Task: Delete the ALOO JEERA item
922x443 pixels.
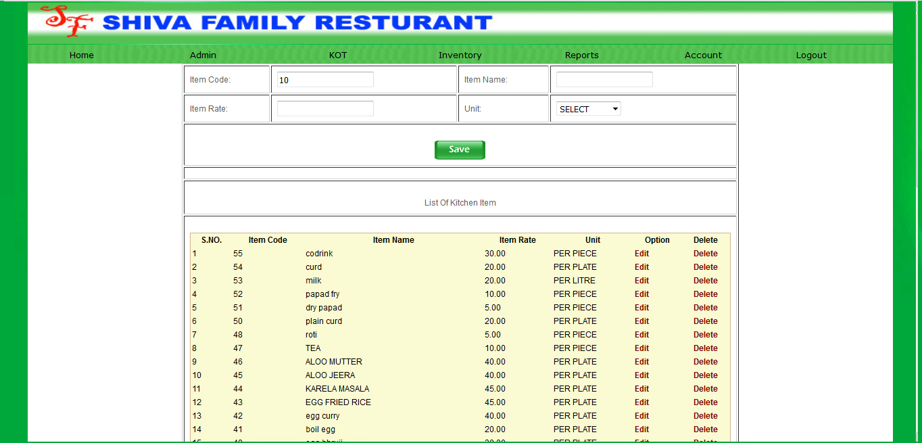Action: (x=706, y=375)
